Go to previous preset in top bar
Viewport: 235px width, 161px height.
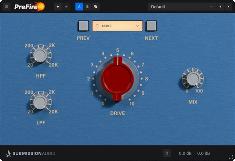coord(220,7)
